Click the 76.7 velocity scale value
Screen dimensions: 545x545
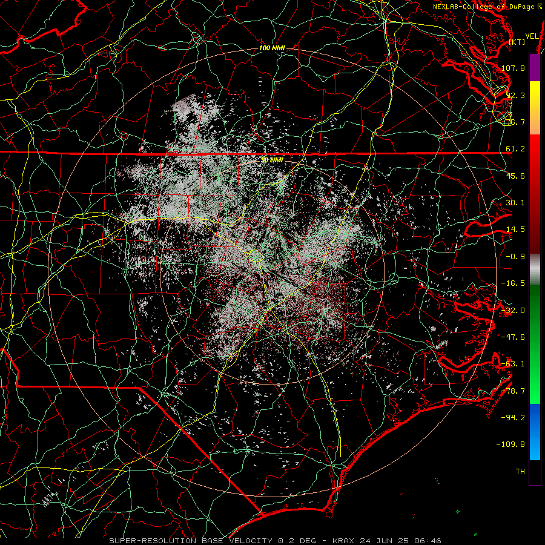tap(515, 122)
